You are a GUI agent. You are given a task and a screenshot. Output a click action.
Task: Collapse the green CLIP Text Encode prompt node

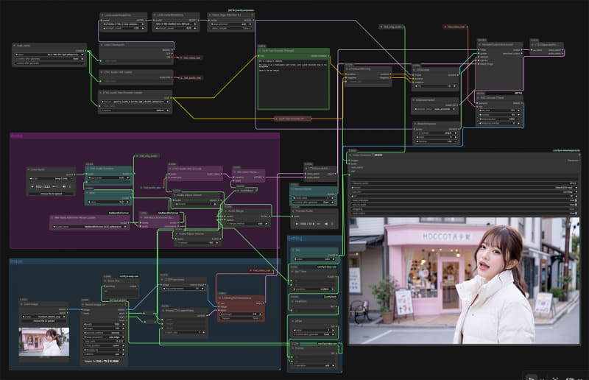pyautogui.click(x=260, y=50)
